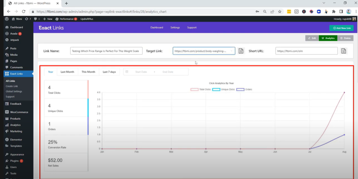Open UpdraftPlus in admin bar
The width and height of the screenshot is (358, 179).
click(87, 19)
